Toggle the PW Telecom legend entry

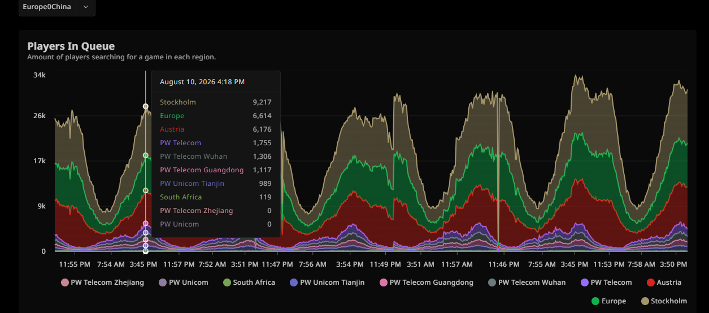606,282
